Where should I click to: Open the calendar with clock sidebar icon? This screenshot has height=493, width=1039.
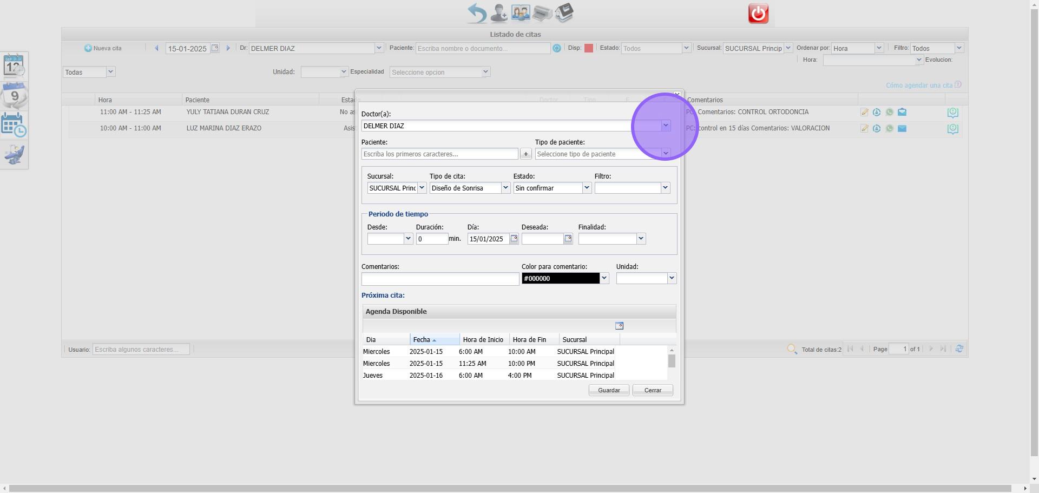pos(14,125)
